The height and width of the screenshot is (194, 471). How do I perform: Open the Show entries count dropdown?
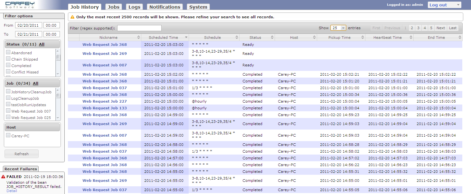tap(338, 28)
